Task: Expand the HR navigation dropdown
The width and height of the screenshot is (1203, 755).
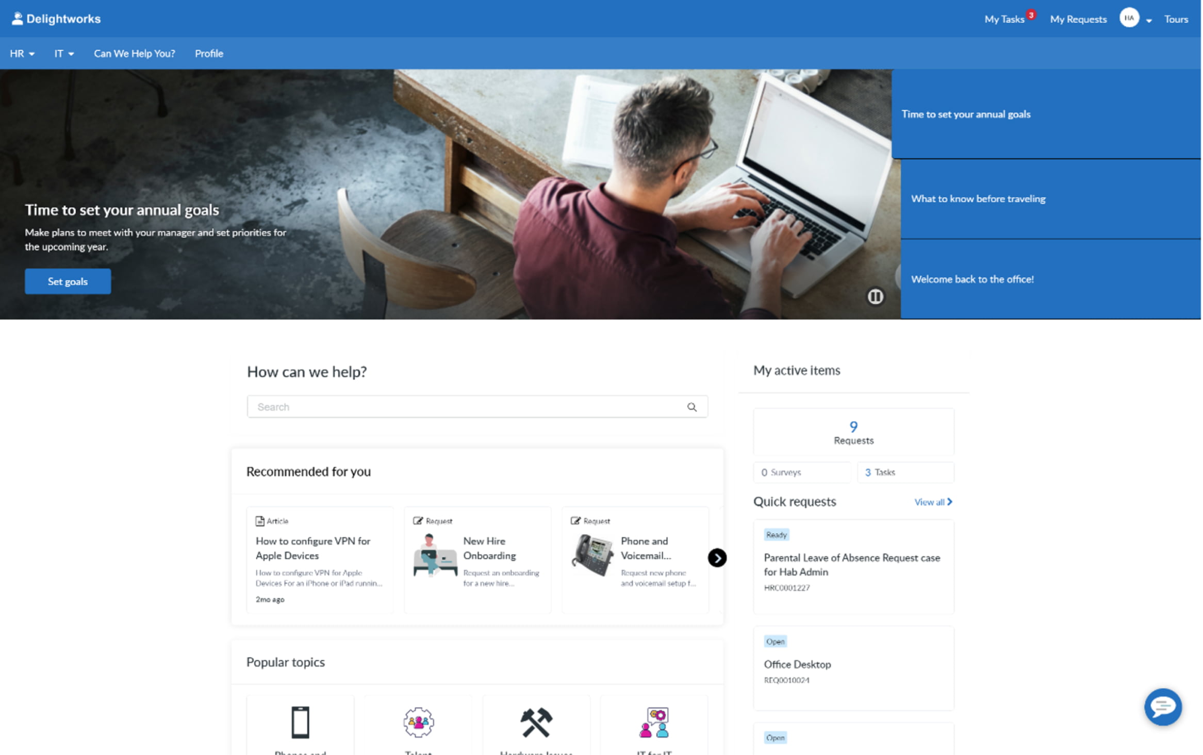Action: [x=20, y=53]
